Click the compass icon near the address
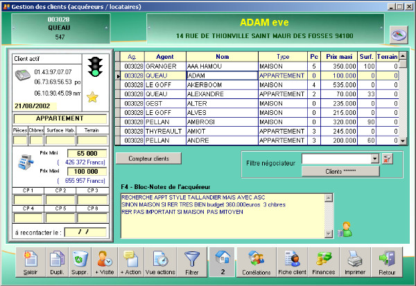The width and height of the screenshot is (416, 286). [399, 35]
